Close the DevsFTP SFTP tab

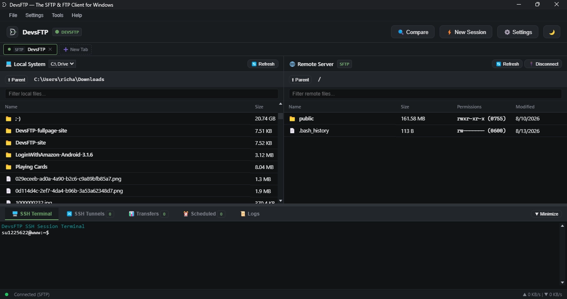click(x=50, y=49)
